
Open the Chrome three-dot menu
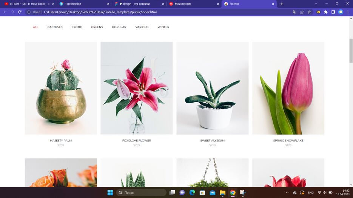point(348,12)
